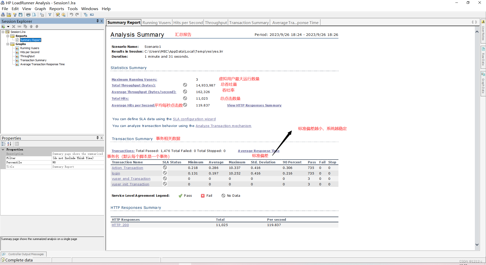Sort Properties alphabetically
Viewport: 486px width, 265px height.
pos(9,144)
